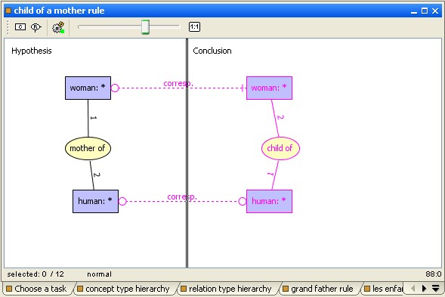This screenshot has width=445, height=297.
Task: Click the zoom slider handle
Action: [145, 27]
